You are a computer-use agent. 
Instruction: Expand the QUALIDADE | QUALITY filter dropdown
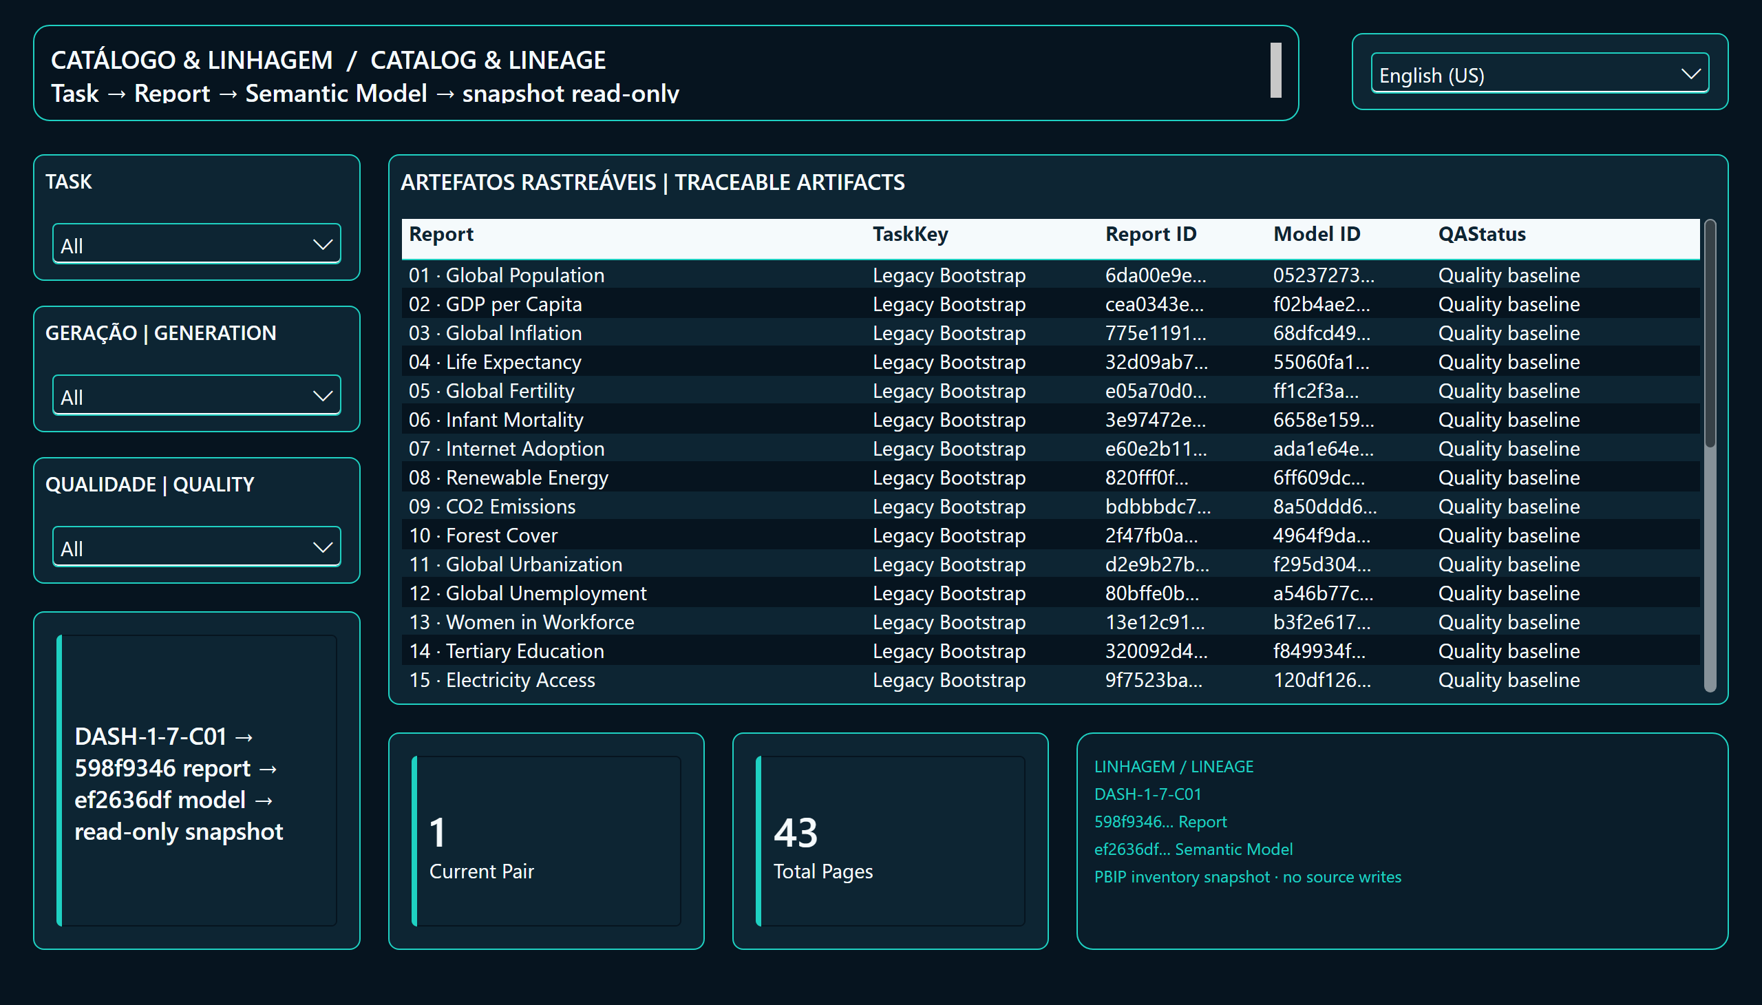tap(197, 547)
